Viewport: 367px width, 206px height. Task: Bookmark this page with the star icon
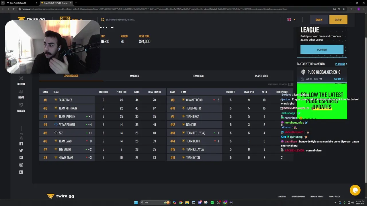click(344, 9)
